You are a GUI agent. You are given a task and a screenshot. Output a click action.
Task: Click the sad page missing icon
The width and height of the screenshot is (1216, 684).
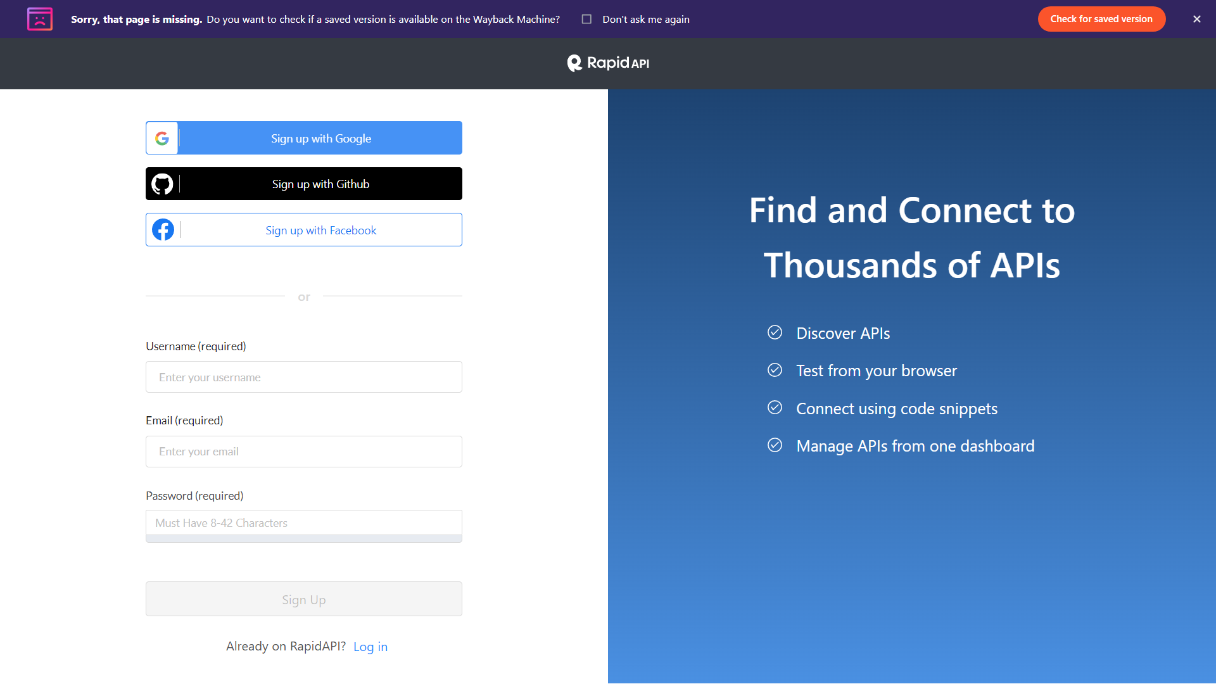click(40, 19)
